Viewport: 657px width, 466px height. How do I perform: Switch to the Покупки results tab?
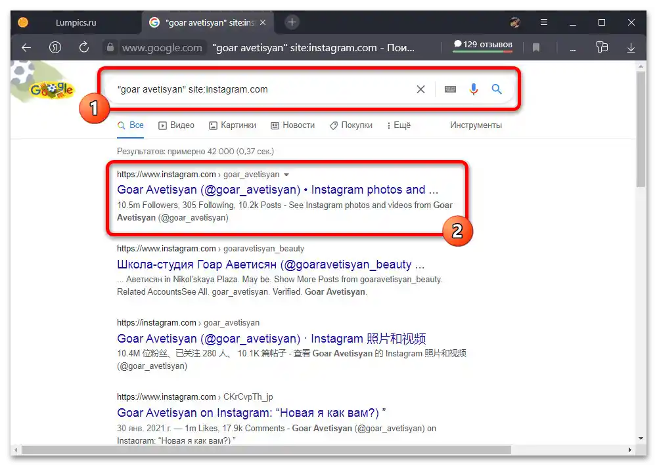(x=351, y=125)
